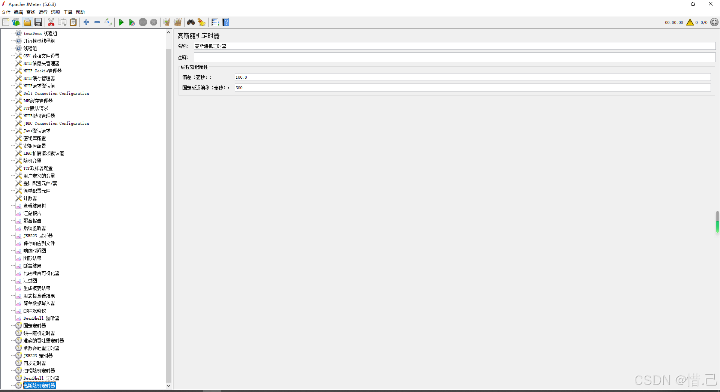Click the tree scrollbar up arrow
720x392 pixels.
(x=168, y=33)
